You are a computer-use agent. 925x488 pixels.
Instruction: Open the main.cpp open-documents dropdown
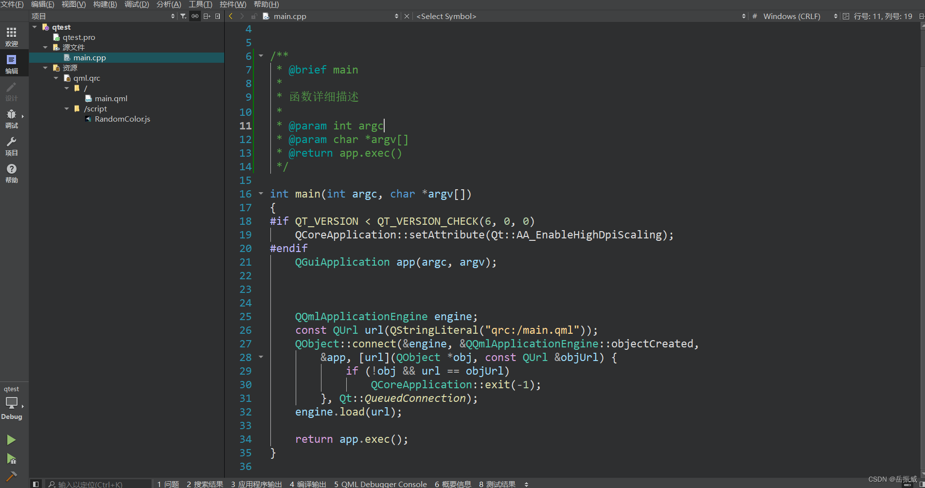pos(331,16)
